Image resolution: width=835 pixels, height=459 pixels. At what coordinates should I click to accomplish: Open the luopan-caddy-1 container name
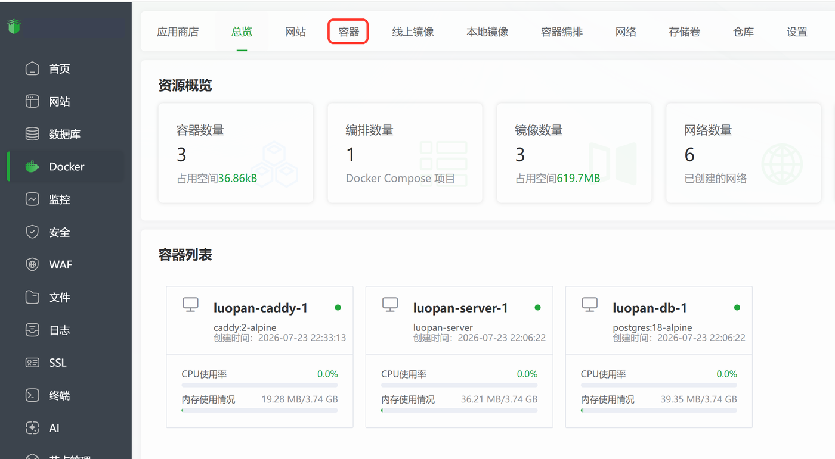click(261, 308)
